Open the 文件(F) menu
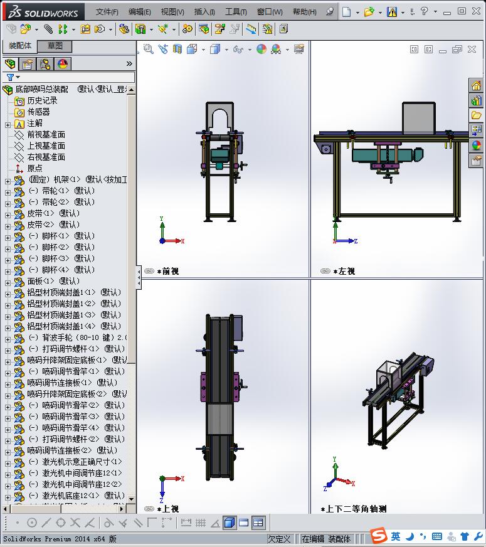Viewport: 486px width, 547px height. 107,12
